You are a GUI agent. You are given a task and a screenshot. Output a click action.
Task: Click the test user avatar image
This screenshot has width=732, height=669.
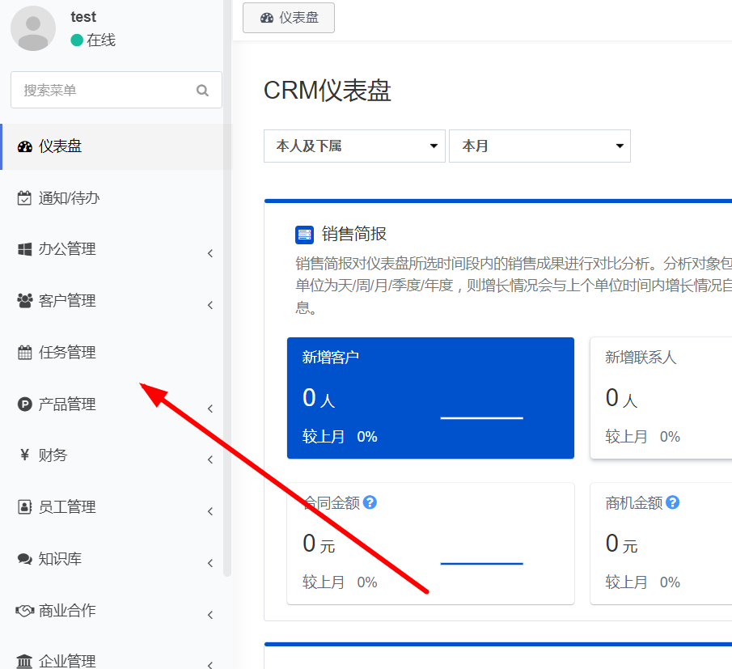(33, 28)
